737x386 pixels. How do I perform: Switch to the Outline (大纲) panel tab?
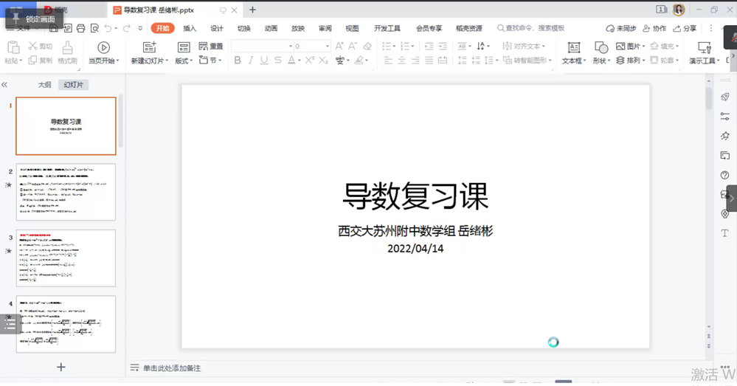tap(44, 85)
